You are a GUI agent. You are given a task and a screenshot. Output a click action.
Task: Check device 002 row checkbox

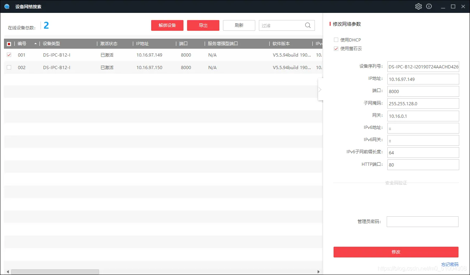click(9, 67)
